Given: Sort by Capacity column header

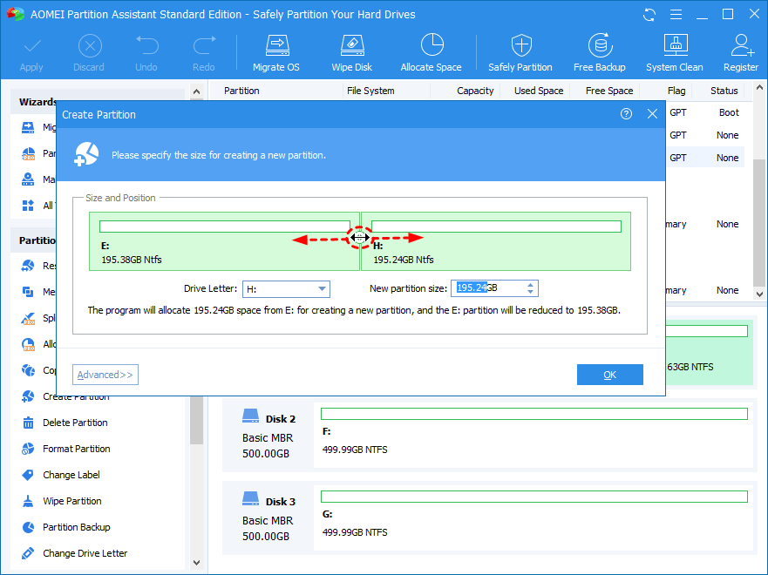Looking at the screenshot, I should [475, 91].
